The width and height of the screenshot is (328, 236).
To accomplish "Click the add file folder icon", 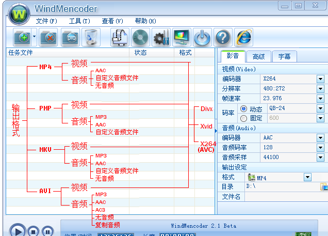I will [22, 37].
